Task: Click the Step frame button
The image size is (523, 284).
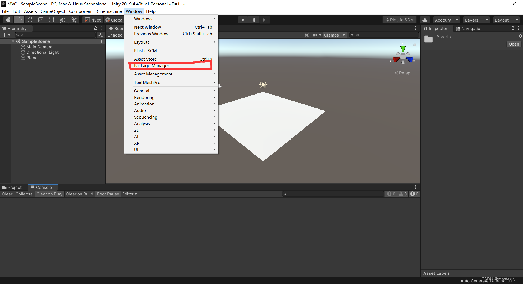Action: 265,20
